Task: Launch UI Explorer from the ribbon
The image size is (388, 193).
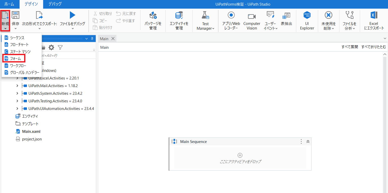Action: pyautogui.click(x=307, y=20)
